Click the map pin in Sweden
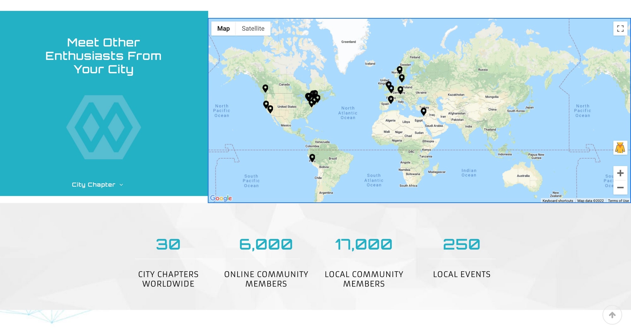Viewport: 631px width, 331px height. (x=402, y=78)
